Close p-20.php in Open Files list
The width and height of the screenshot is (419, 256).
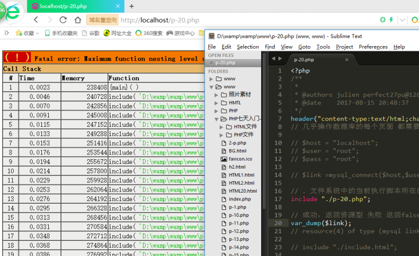(x=211, y=63)
